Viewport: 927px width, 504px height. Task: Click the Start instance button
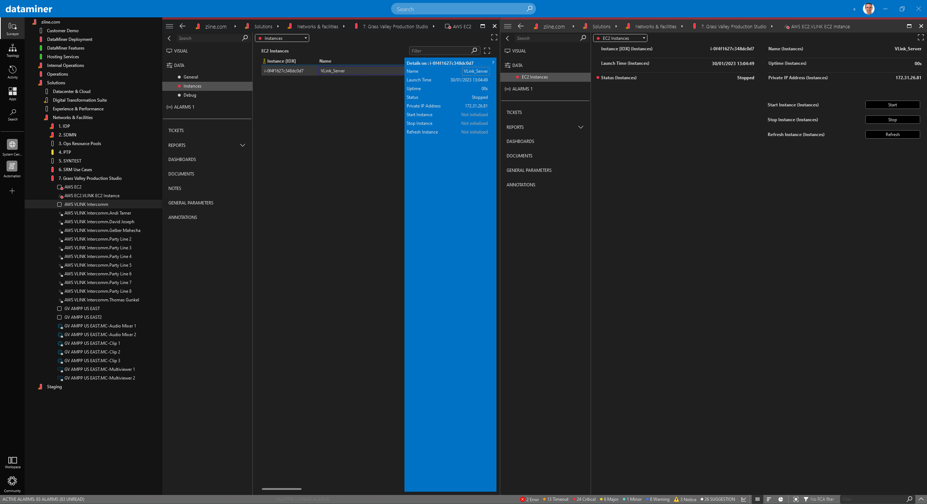click(892, 105)
